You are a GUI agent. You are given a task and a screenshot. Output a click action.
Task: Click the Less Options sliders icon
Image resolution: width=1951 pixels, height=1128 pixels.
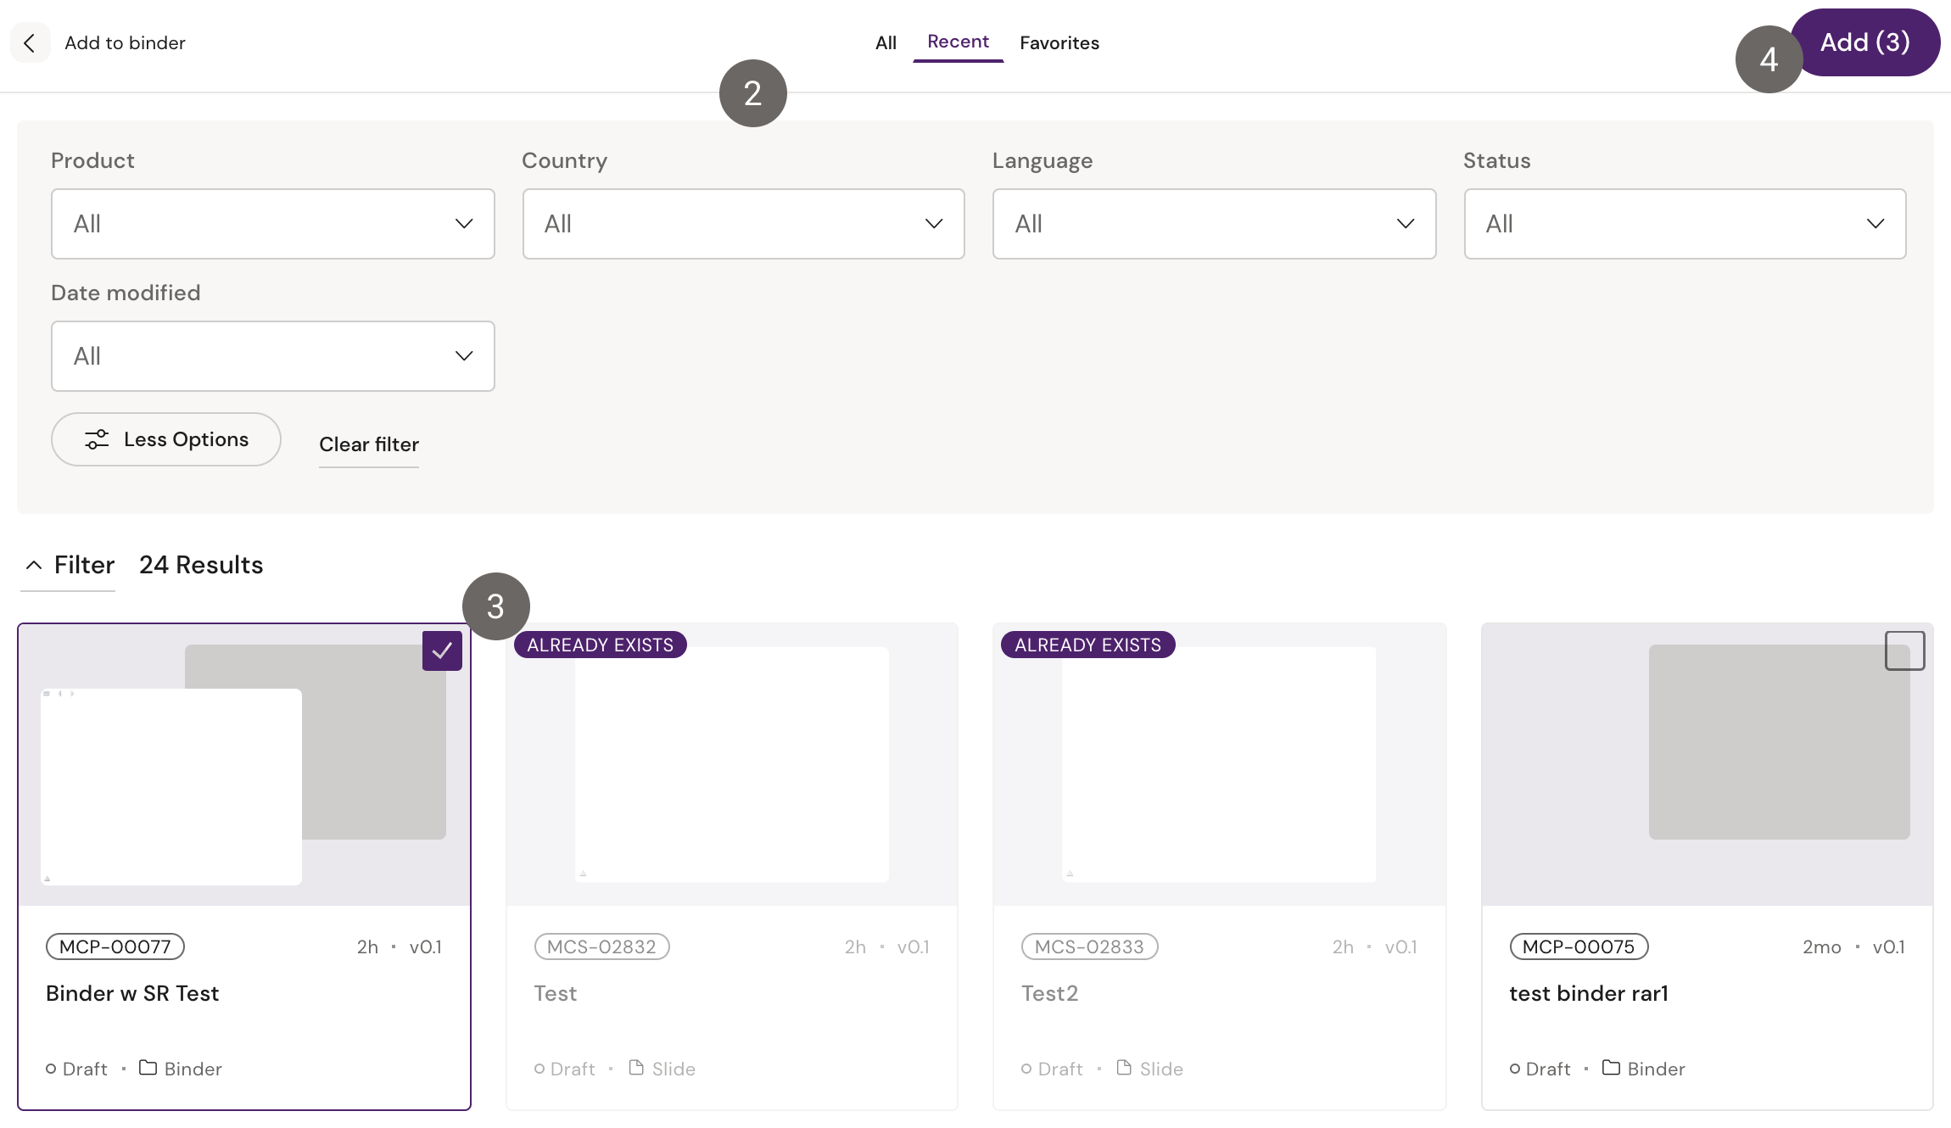(x=97, y=439)
